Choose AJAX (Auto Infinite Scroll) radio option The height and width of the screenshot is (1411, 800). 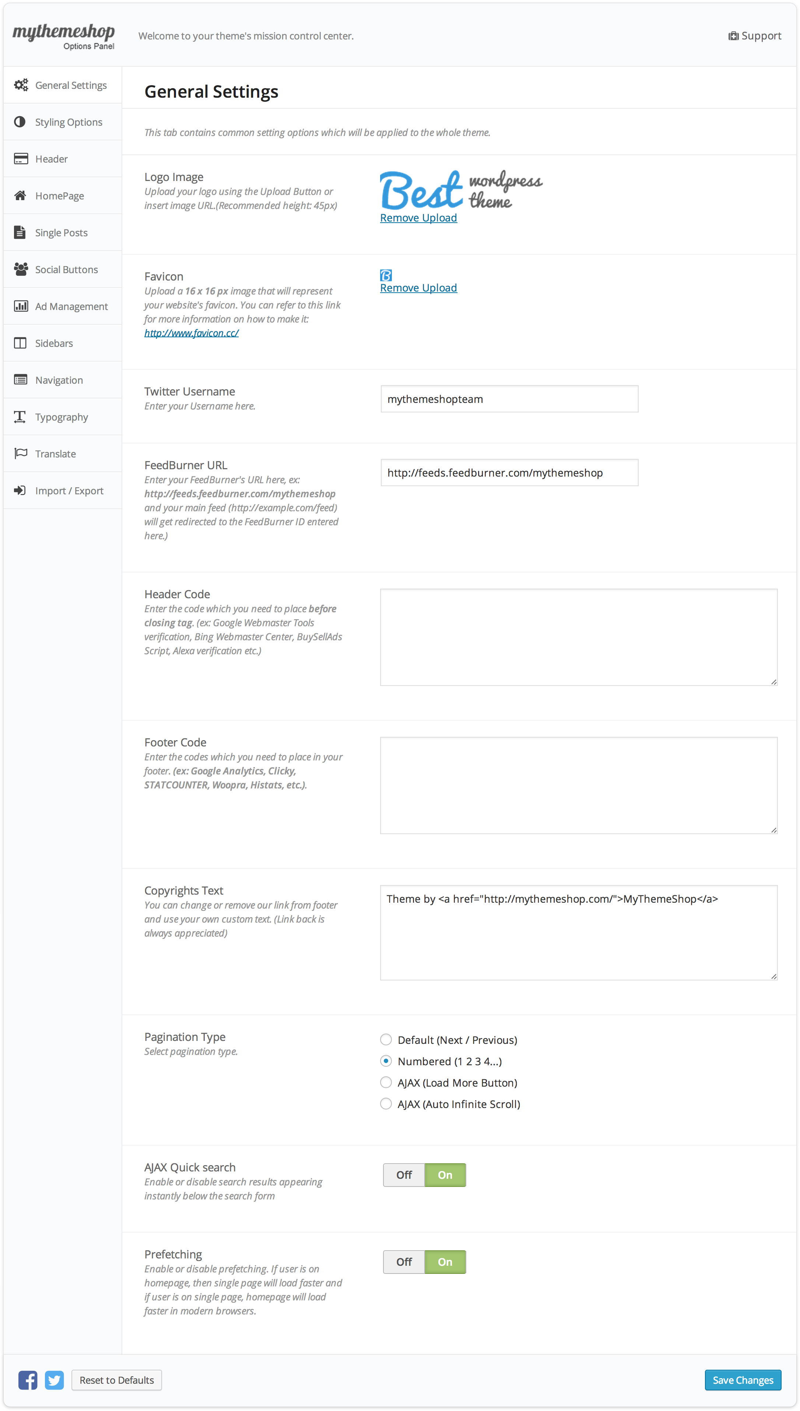coord(386,1104)
